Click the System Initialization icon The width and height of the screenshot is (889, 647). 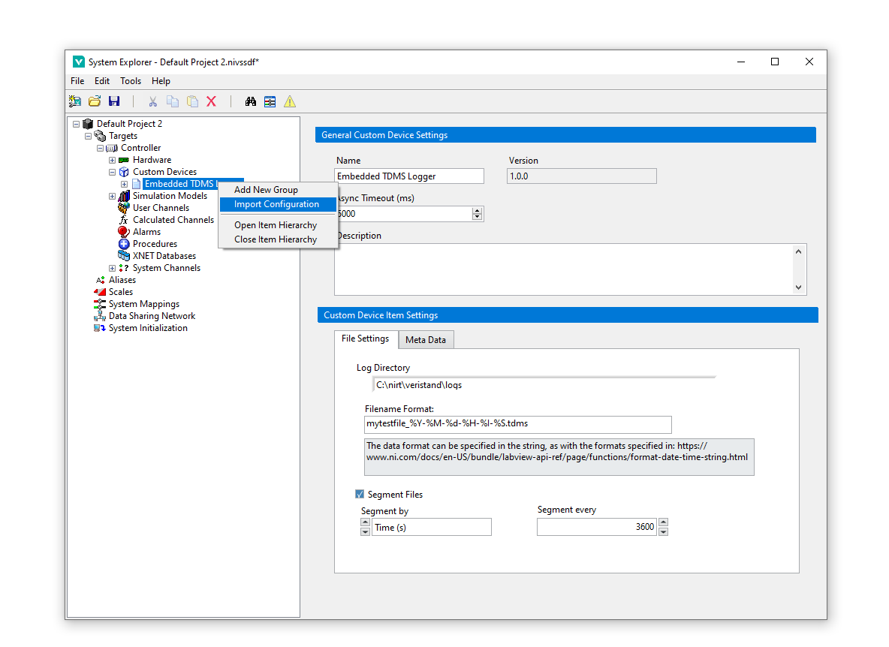pyautogui.click(x=100, y=328)
